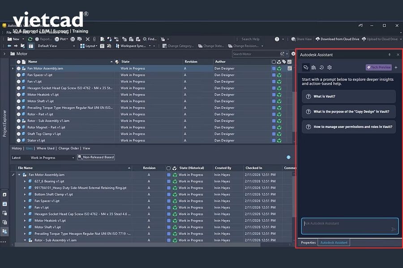The width and height of the screenshot is (403, 268).
Task: Click the horizontal scrollbar of the Uses grid
Action: pos(137,245)
